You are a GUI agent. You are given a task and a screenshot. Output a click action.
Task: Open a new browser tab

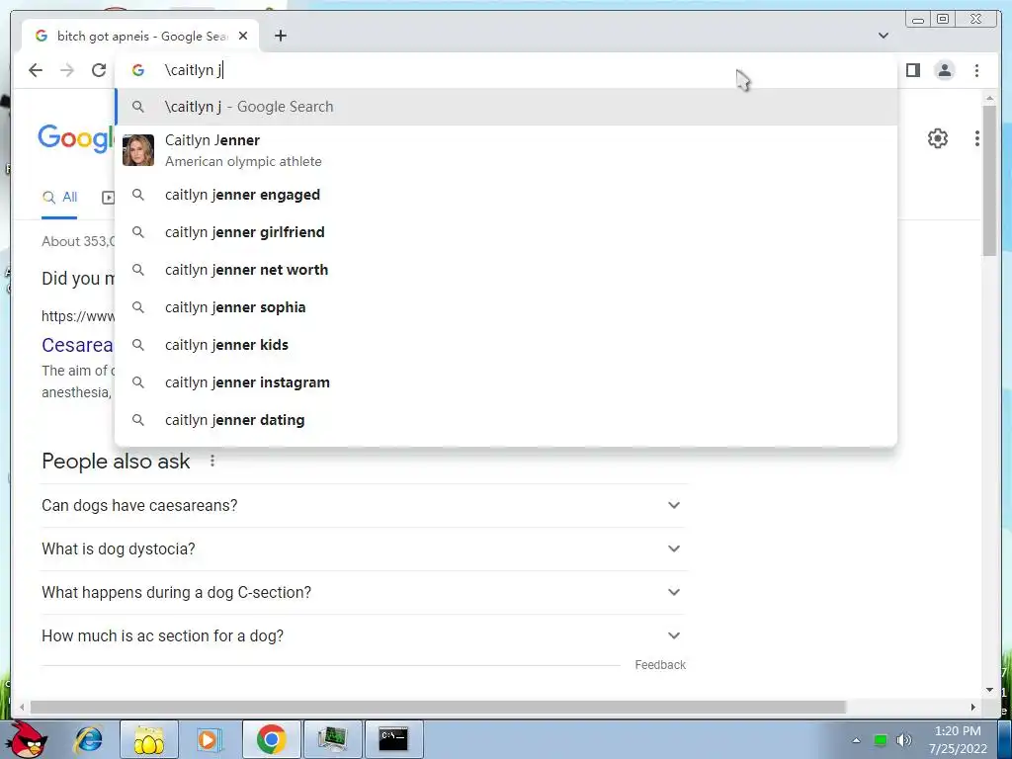(x=280, y=37)
